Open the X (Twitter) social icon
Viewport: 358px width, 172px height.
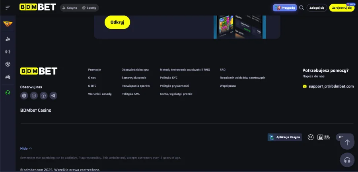click(x=24, y=96)
